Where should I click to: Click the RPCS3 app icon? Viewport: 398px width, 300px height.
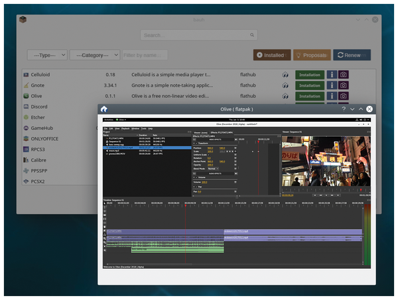pos(26,149)
